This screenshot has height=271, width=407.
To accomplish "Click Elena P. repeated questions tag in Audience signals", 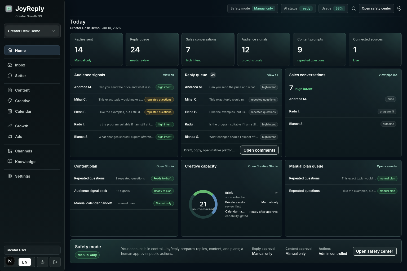I will click(159, 112).
